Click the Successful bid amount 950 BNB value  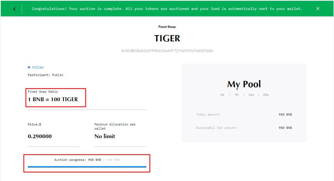coord(285,128)
